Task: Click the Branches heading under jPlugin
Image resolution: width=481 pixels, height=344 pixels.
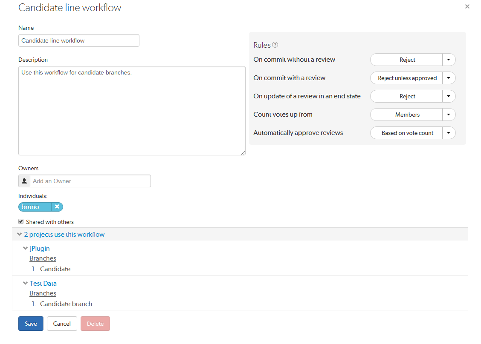Action: tap(43, 258)
